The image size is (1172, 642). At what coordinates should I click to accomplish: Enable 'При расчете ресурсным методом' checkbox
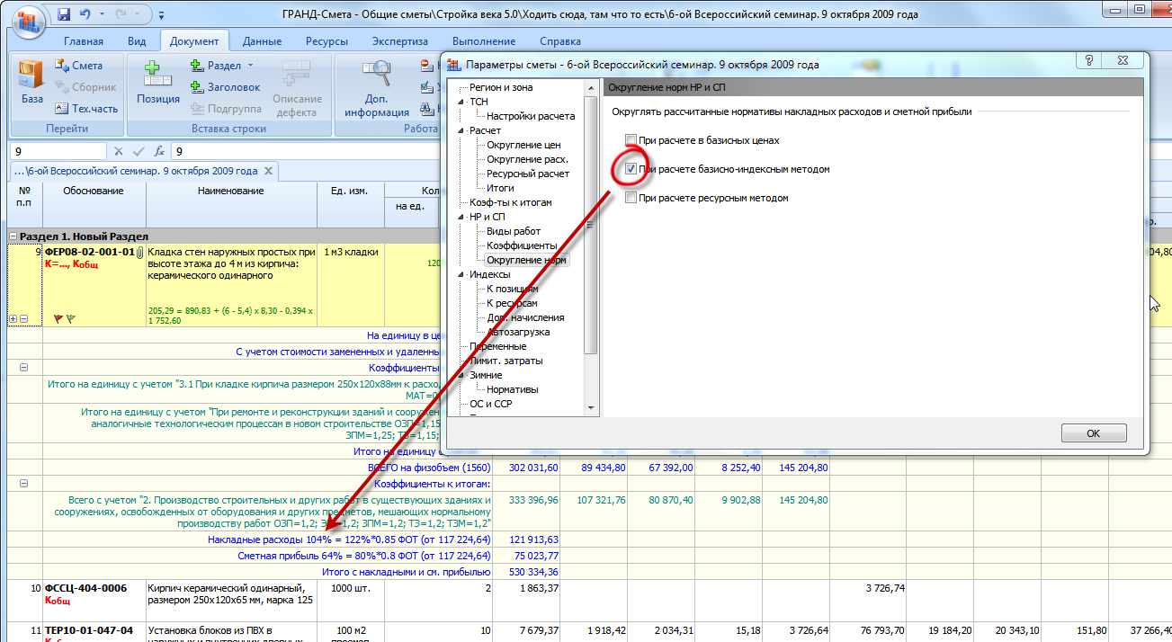(631, 198)
